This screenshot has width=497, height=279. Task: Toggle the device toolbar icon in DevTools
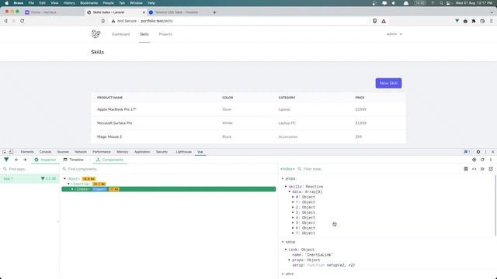pos(11,152)
